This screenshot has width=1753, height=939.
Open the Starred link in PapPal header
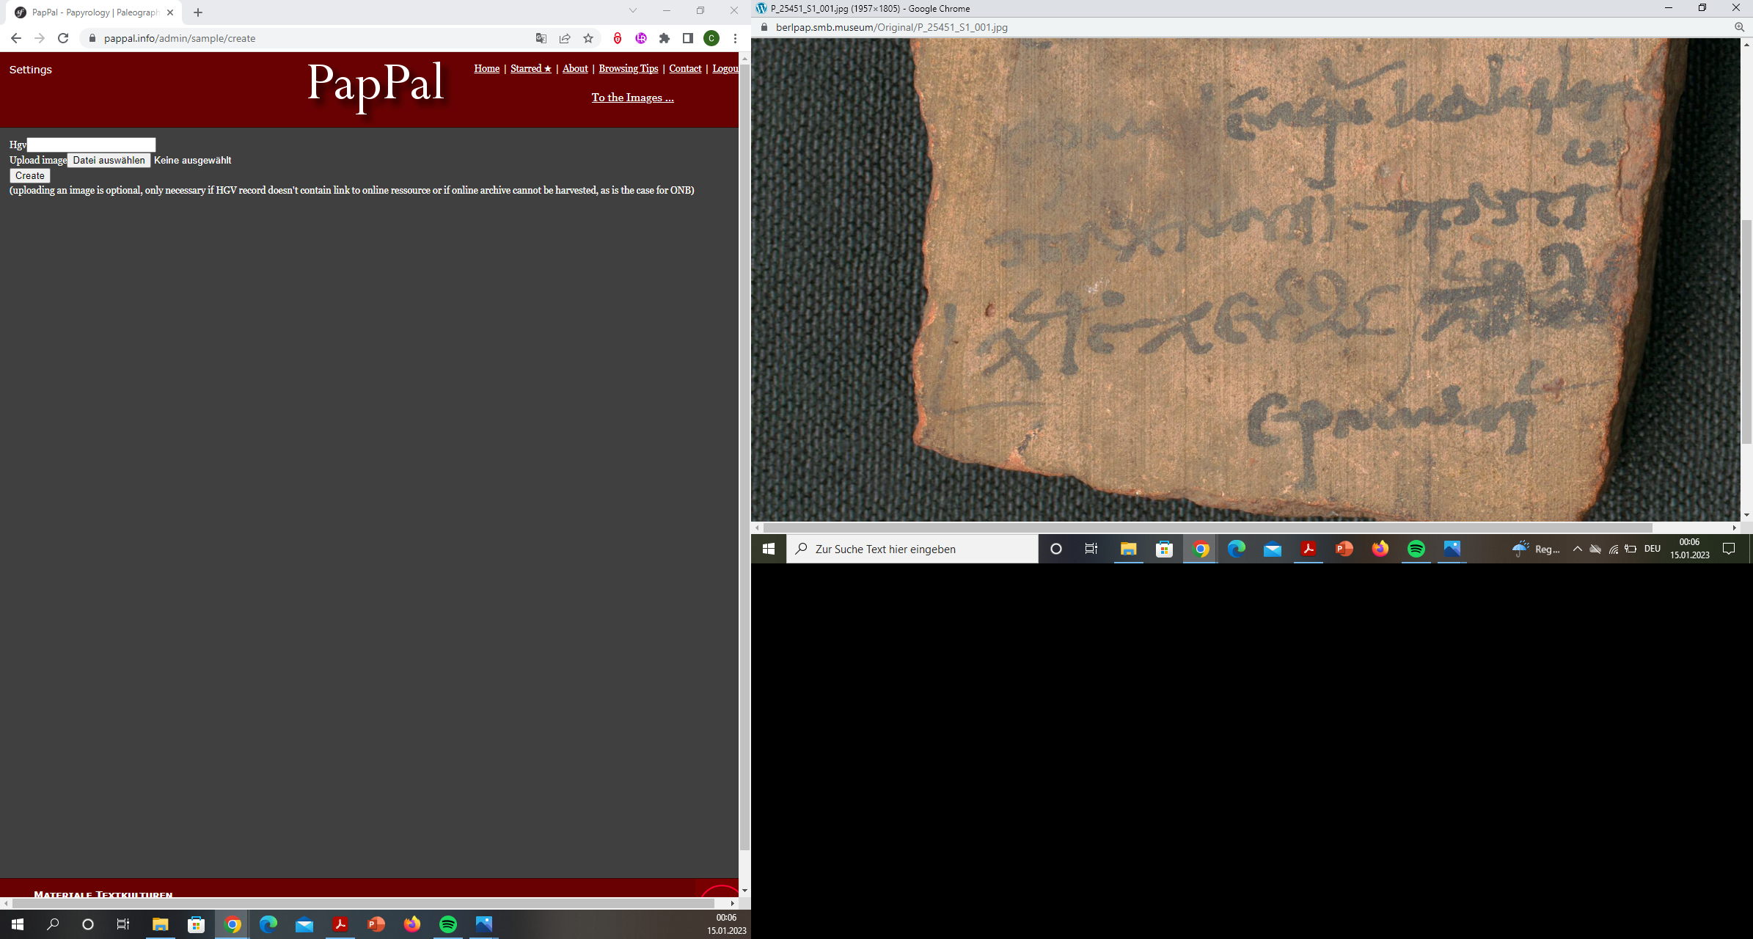531,68
